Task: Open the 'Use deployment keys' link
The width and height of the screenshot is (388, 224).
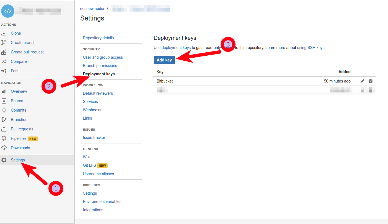Action: coord(172,48)
